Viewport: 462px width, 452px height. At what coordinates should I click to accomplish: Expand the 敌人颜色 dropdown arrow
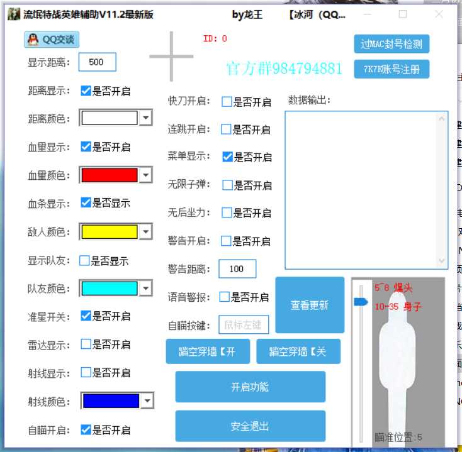[145, 231]
